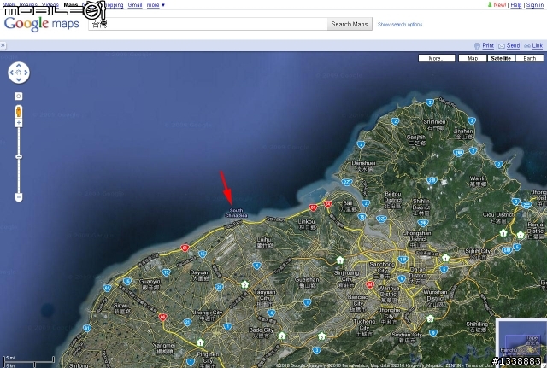Click the 'Taoyuan City' map label
Viewport: 547px width, 368px height.
click(x=265, y=298)
